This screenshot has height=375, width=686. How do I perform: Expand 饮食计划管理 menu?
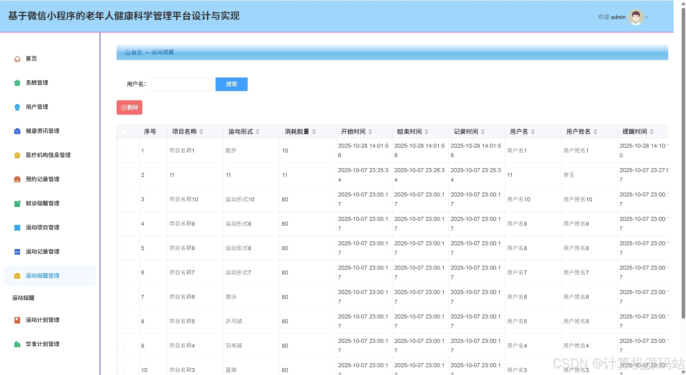point(50,344)
